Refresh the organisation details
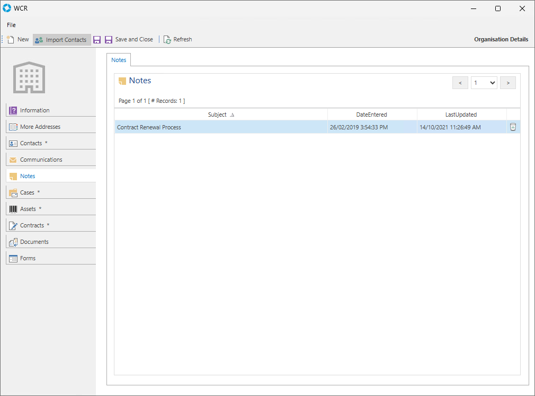Screen dimensions: 535x396 pos(177,40)
